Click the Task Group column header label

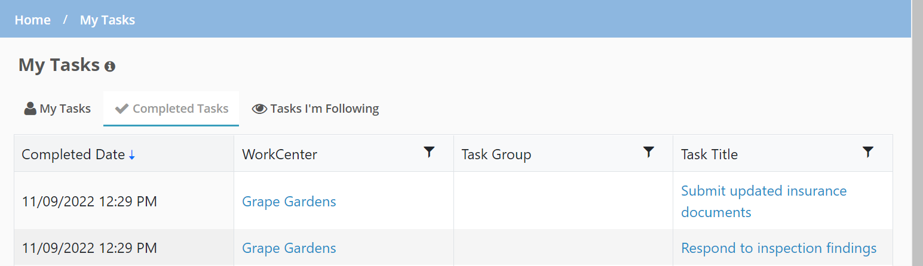pyautogui.click(x=496, y=154)
